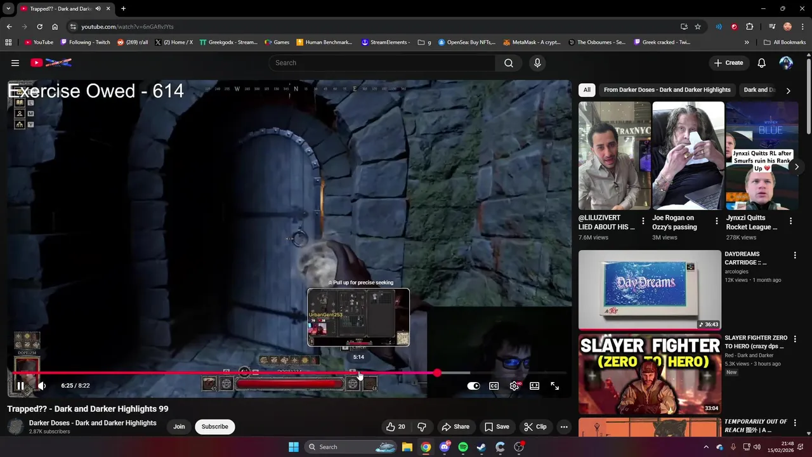Open the media control icon in the toolbar
The width and height of the screenshot is (812, 457).
772,27
